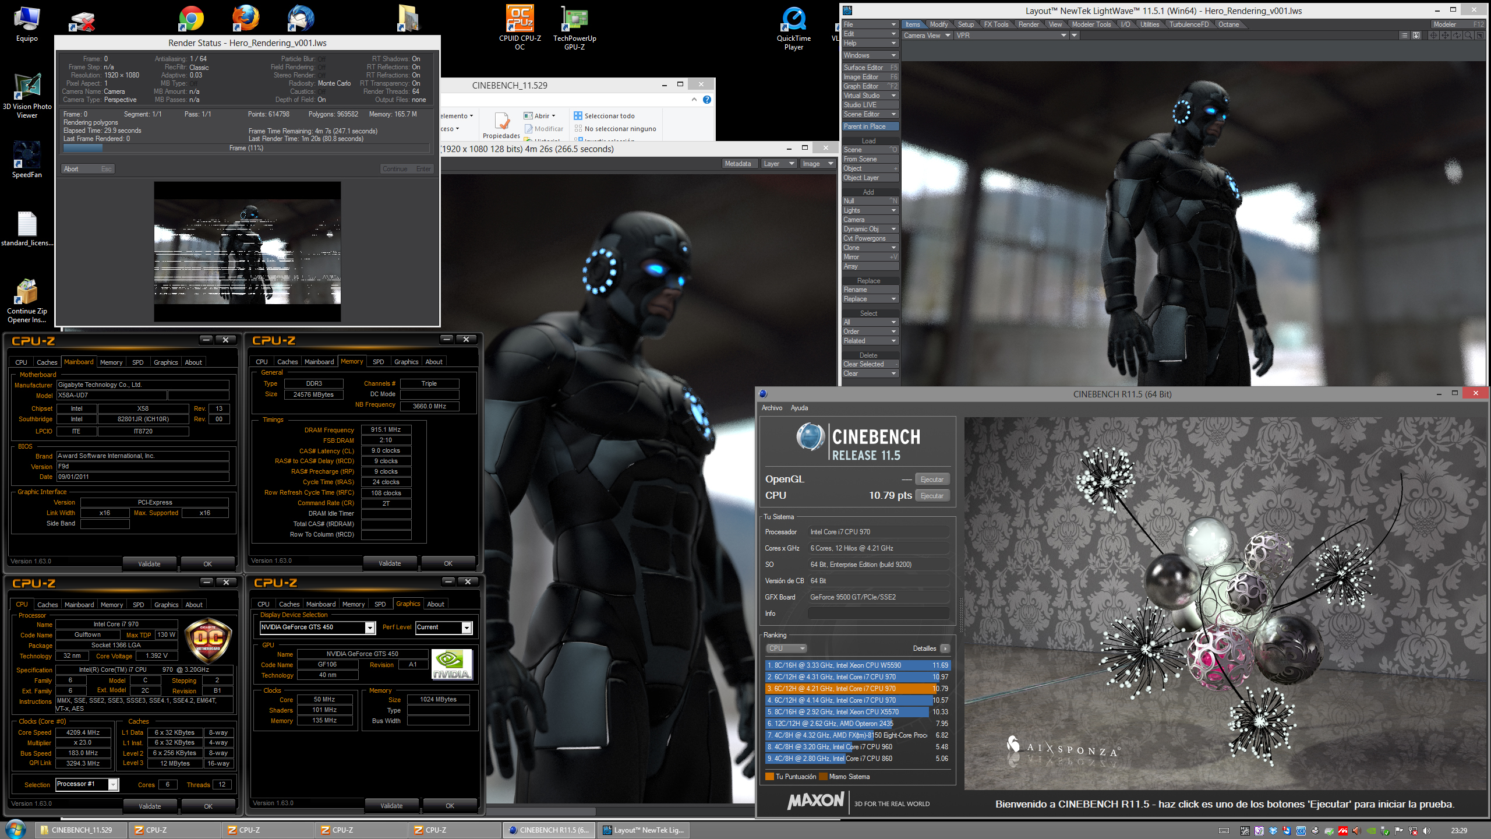Viewport: 1491px width, 839px height.
Task: Open the Render tab in LightWave
Action: point(1028,24)
